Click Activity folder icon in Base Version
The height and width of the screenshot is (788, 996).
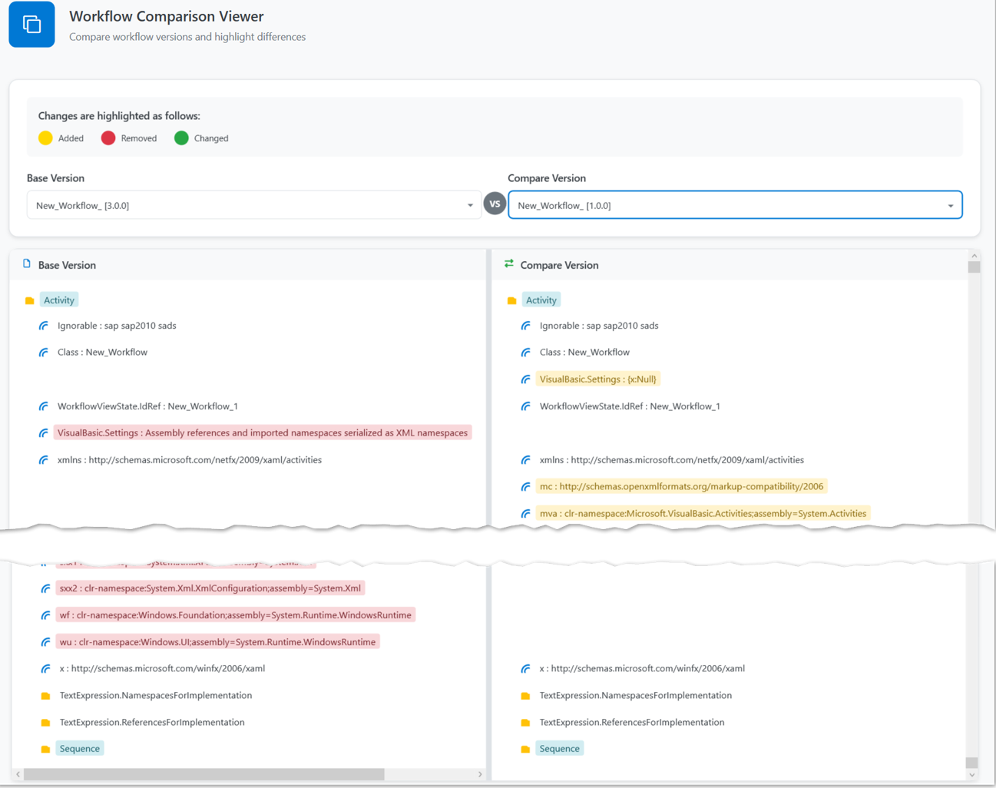[29, 300]
